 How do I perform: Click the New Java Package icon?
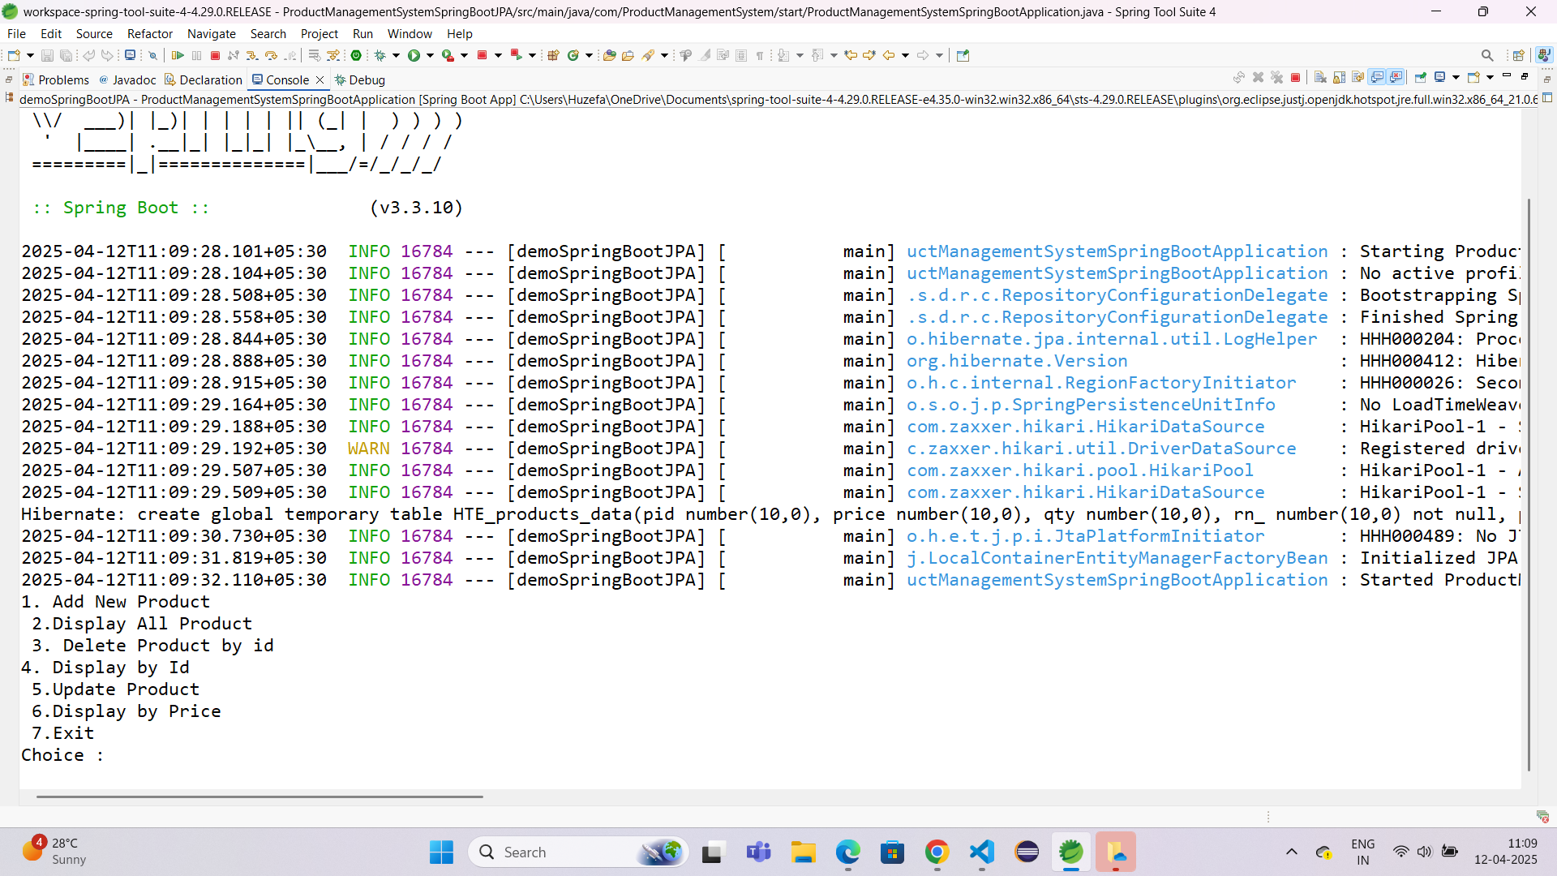(553, 55)
